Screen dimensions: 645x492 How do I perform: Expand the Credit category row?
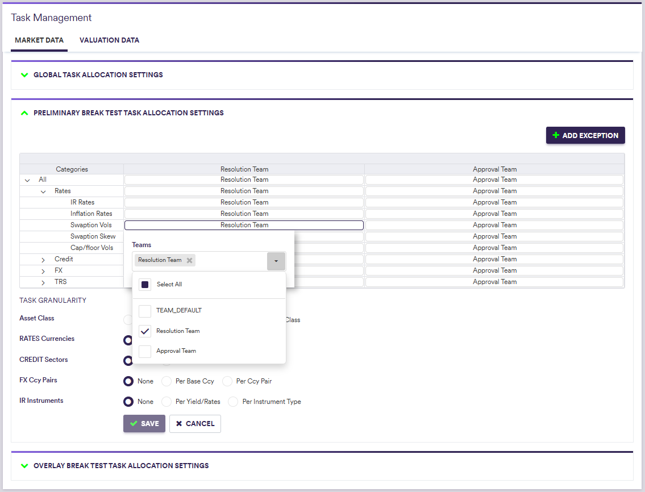[x=43, y=260]
